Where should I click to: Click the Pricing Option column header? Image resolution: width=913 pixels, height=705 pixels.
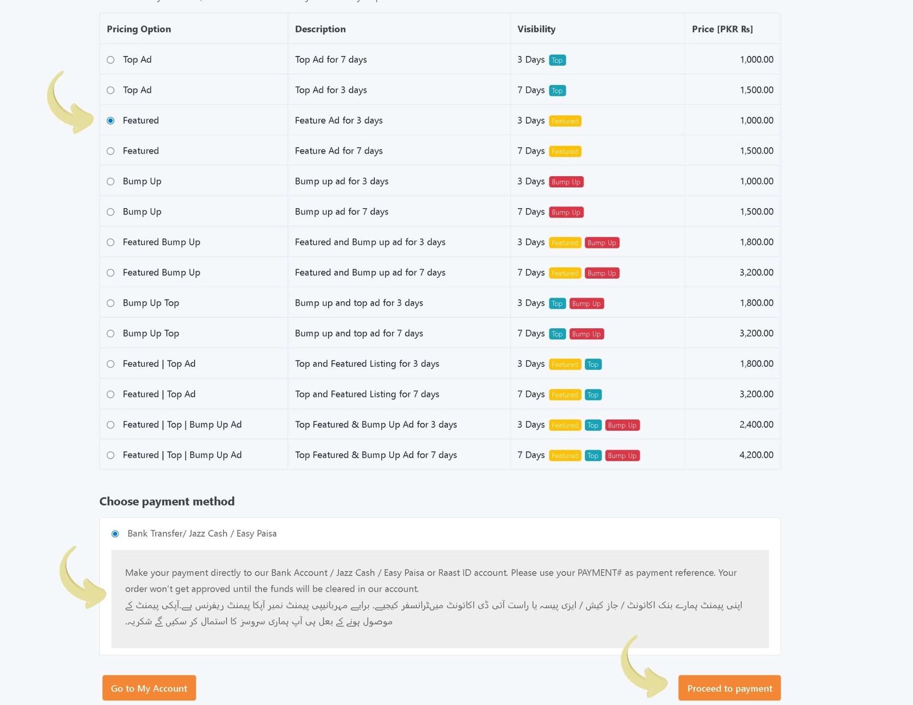click(x=139, y=29)
